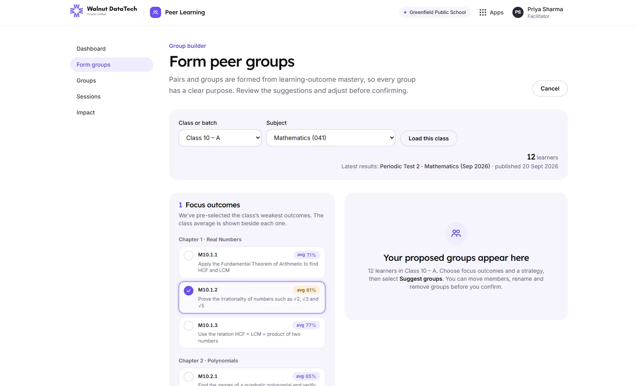Click the Walnut DataTech logo

(x=103, y=11)
